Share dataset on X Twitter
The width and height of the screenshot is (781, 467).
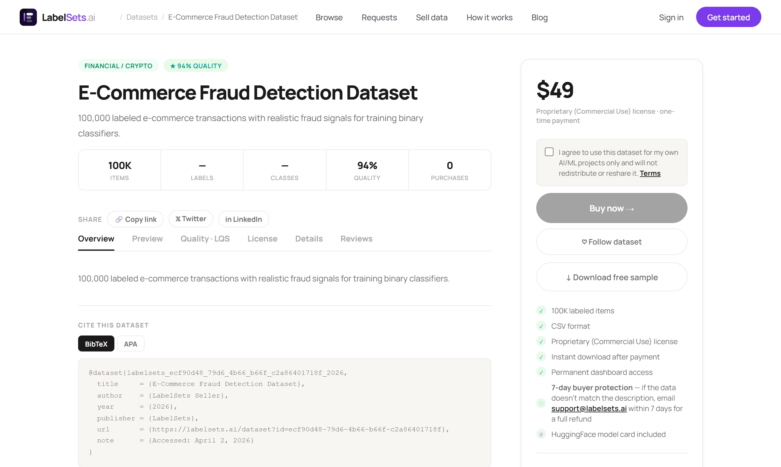click(191, 219)
